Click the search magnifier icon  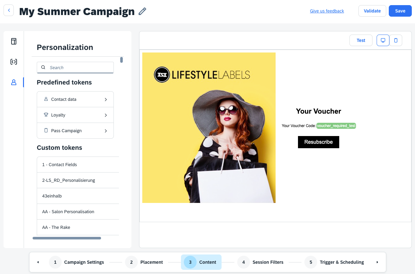click(43, 67)
